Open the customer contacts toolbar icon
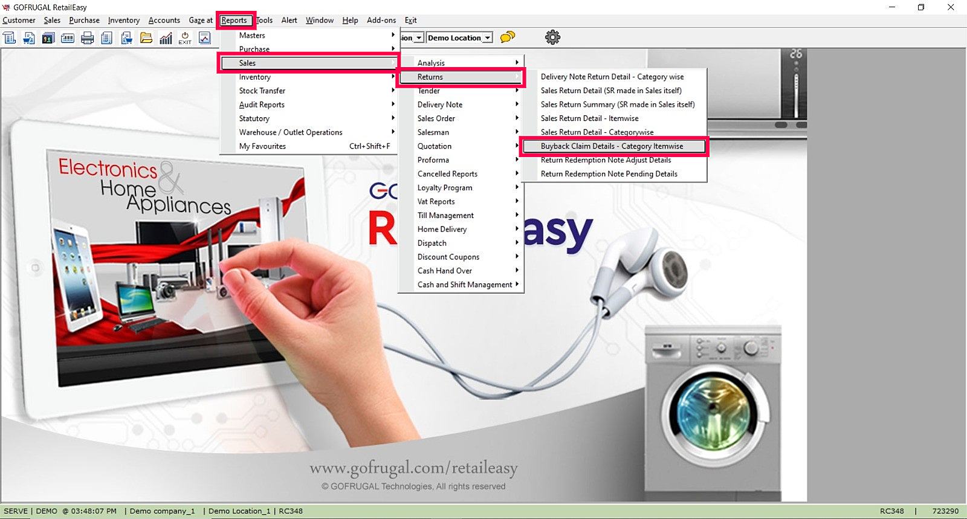967x519 pixels. [x=48, y=38]
